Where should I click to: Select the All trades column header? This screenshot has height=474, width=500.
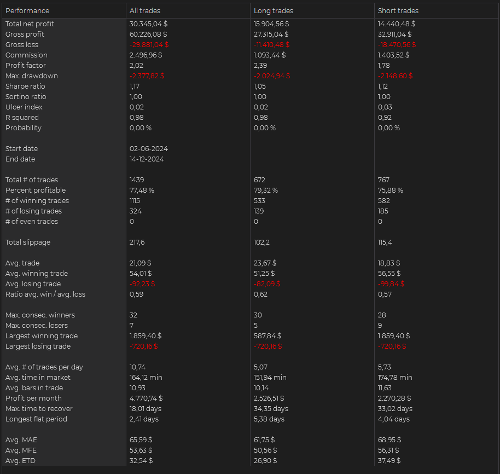coord(145,10)
